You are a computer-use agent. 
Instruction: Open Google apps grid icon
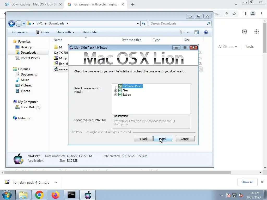[257, 32]
